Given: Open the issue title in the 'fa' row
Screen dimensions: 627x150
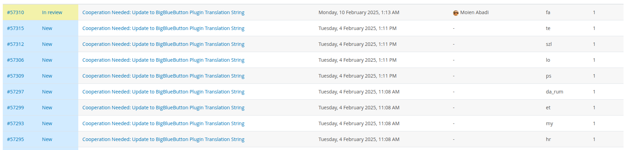Looking at the screenshot, I should (x=163, y=12).
